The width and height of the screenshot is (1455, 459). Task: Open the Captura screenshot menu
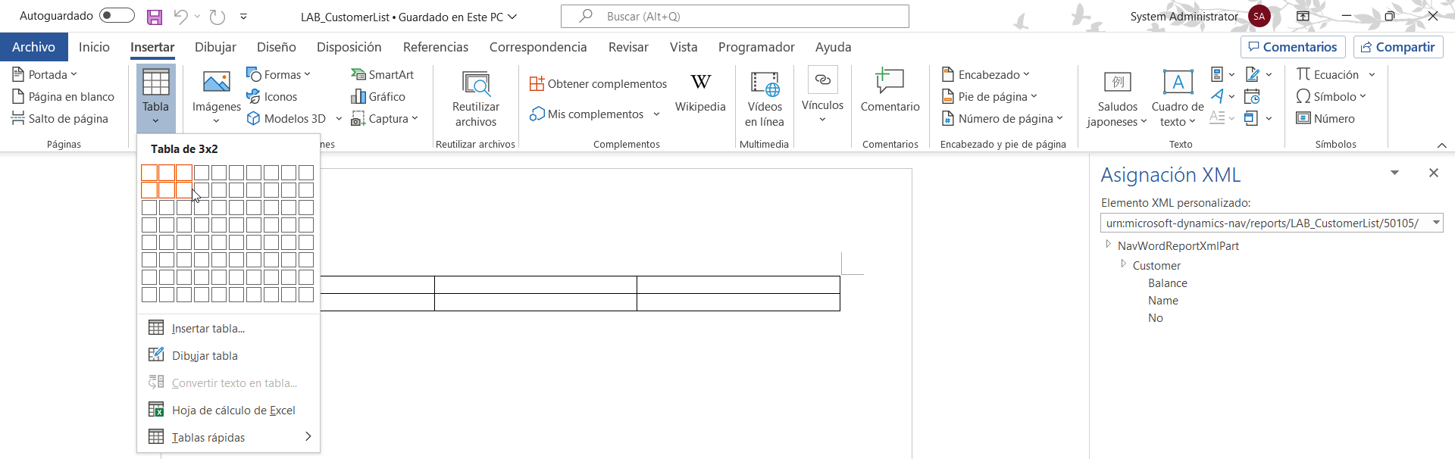point(385,118)
